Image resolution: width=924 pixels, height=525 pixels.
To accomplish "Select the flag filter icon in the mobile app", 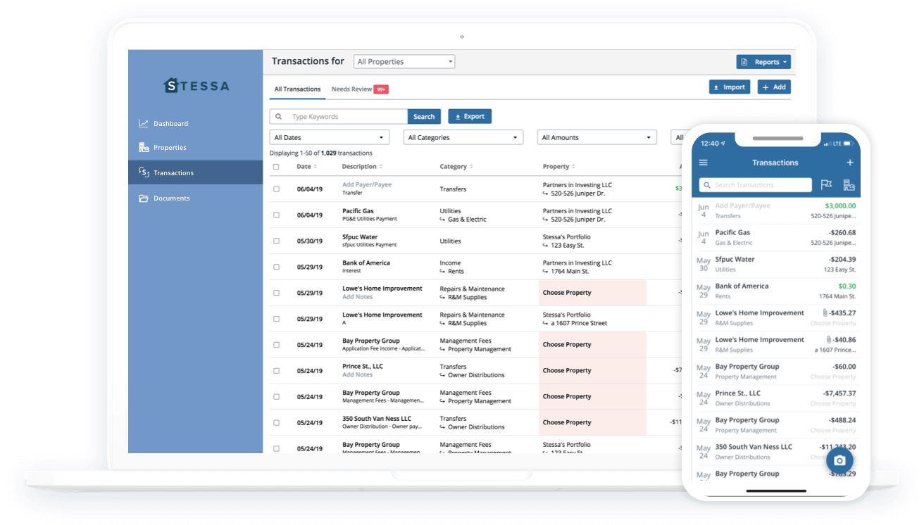I will (825, 184).
